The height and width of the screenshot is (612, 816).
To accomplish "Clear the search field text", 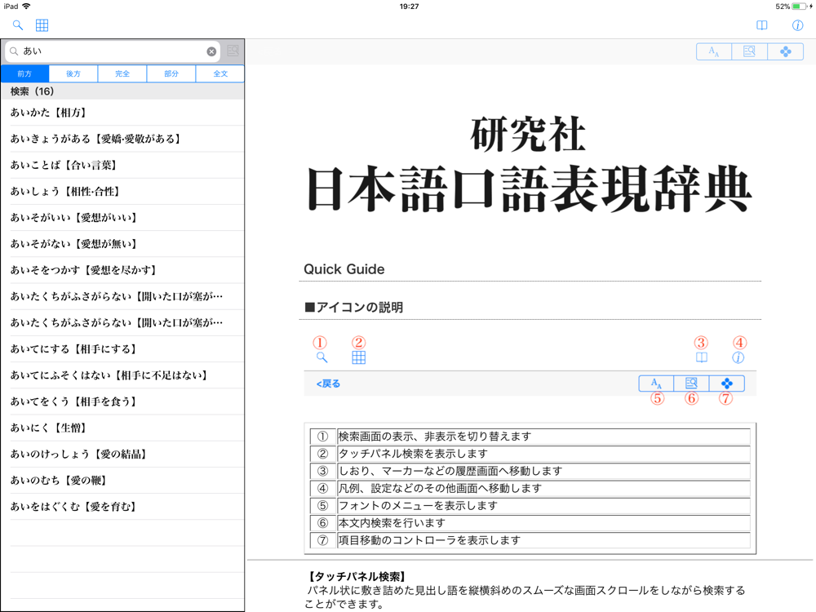I will tap(211, 51).
